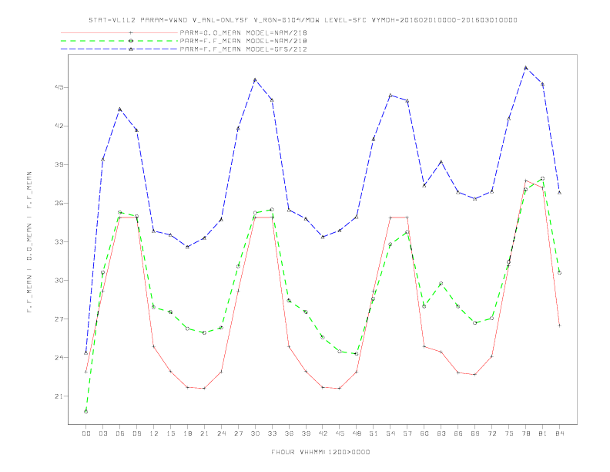Click x-axis forecast hour label 12
610x472 pixels.
point(154,433)
